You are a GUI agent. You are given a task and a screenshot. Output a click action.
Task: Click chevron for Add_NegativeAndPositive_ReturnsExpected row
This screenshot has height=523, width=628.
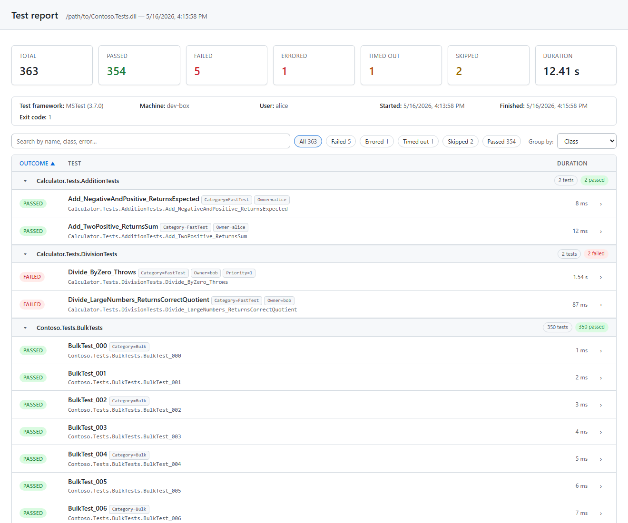point(601,204)
